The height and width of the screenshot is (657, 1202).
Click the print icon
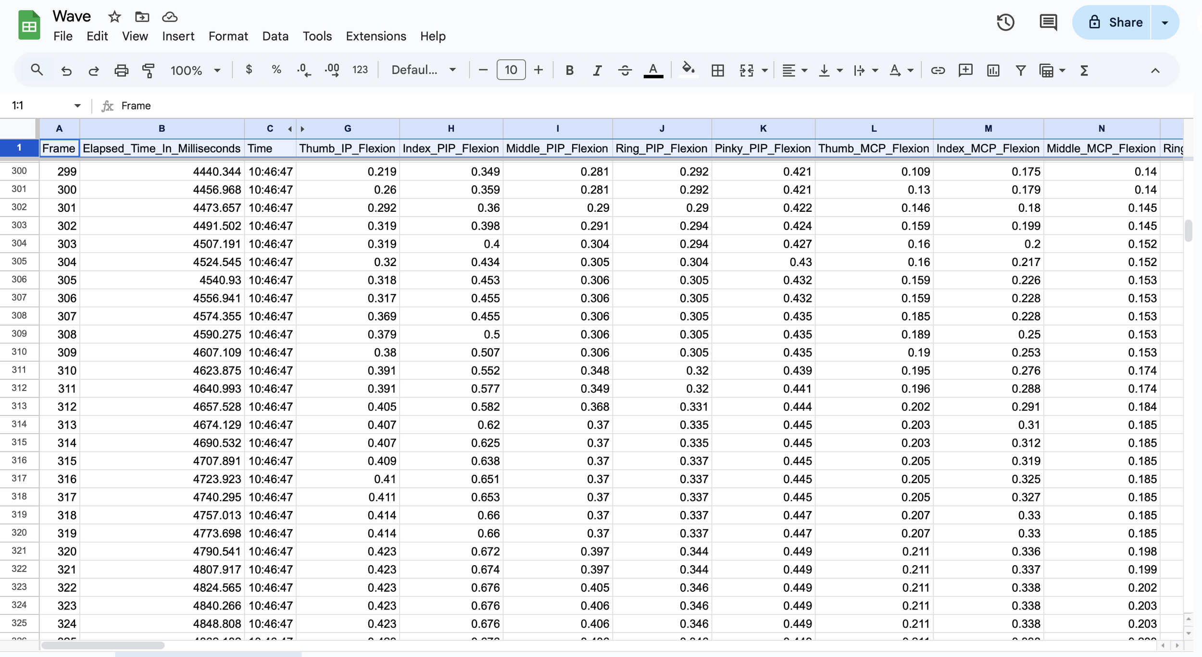coord(121,71)
